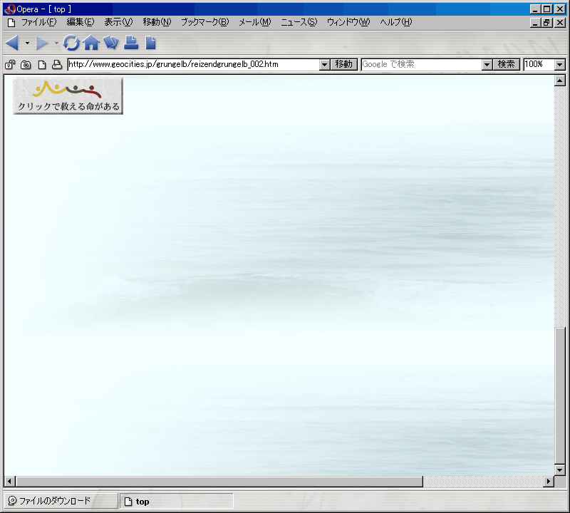
Task: Go forward with the Forward arrow
Action: click(x=42, y=43)
